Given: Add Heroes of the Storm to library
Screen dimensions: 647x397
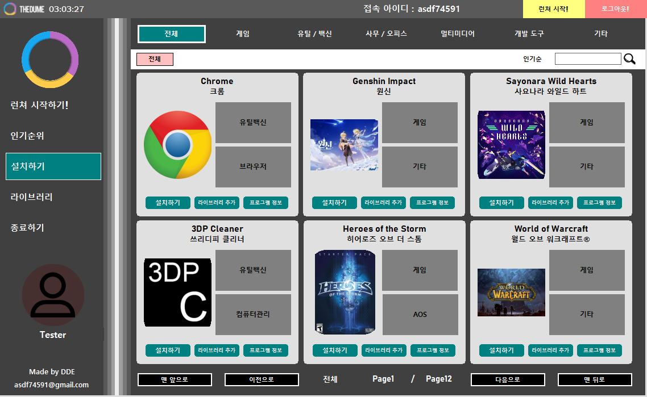Looking at the screenshot, I should 384,350.
